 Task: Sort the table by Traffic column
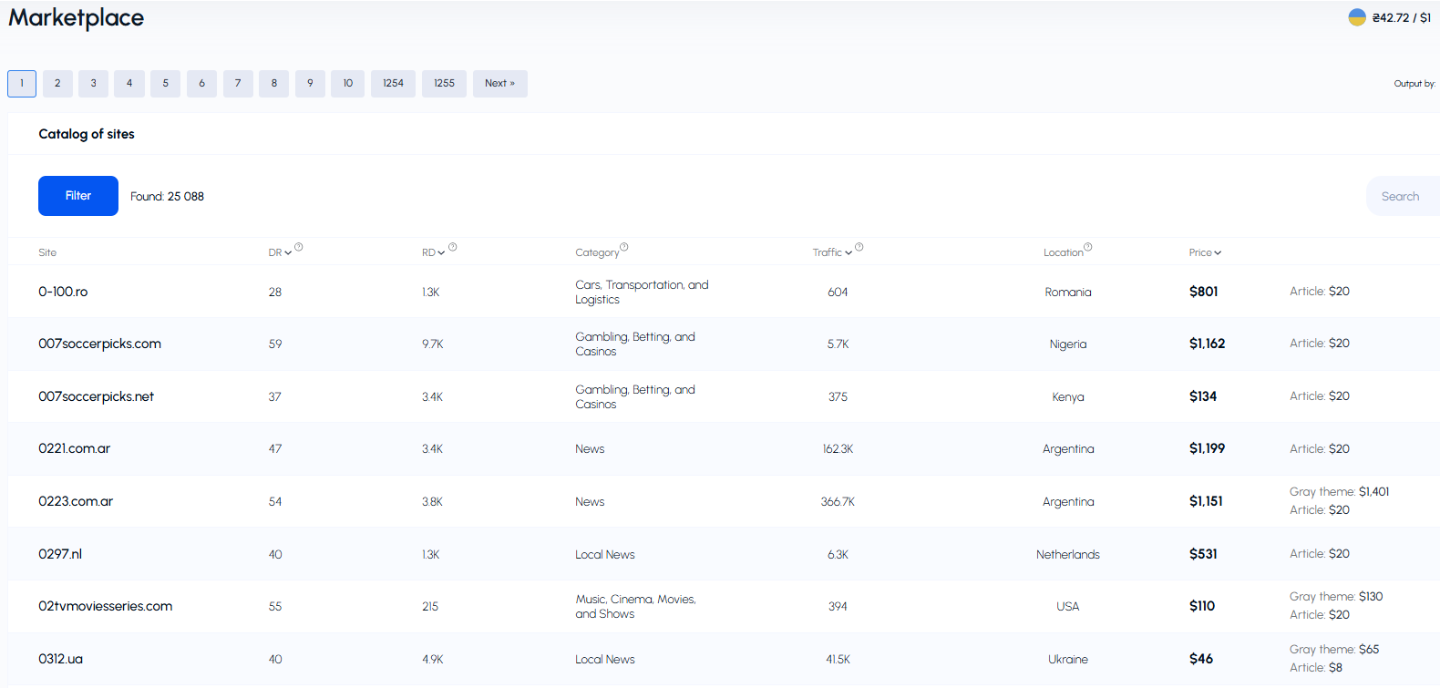tap(832, 252)
